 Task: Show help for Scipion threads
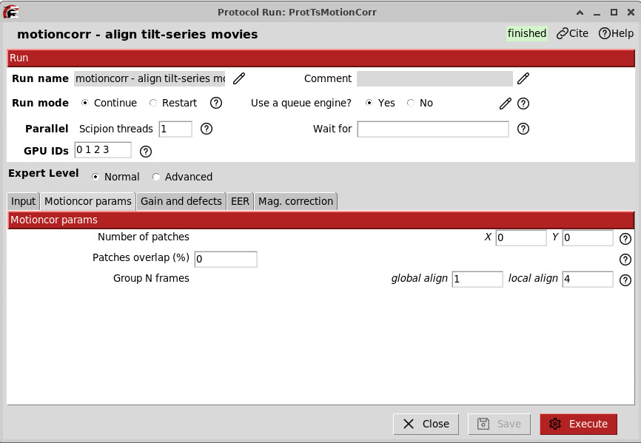pyautogui.click(x=207, y=129)
